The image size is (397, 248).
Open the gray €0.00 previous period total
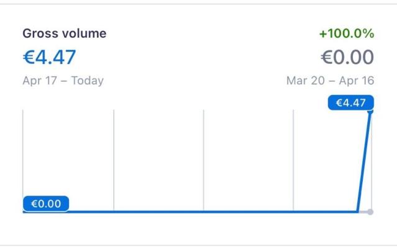click(347, 58)
